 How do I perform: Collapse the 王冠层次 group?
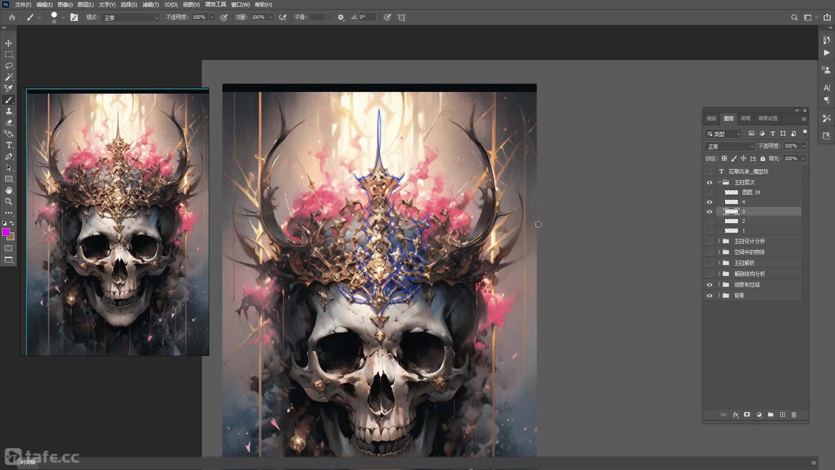coord(719,182)
